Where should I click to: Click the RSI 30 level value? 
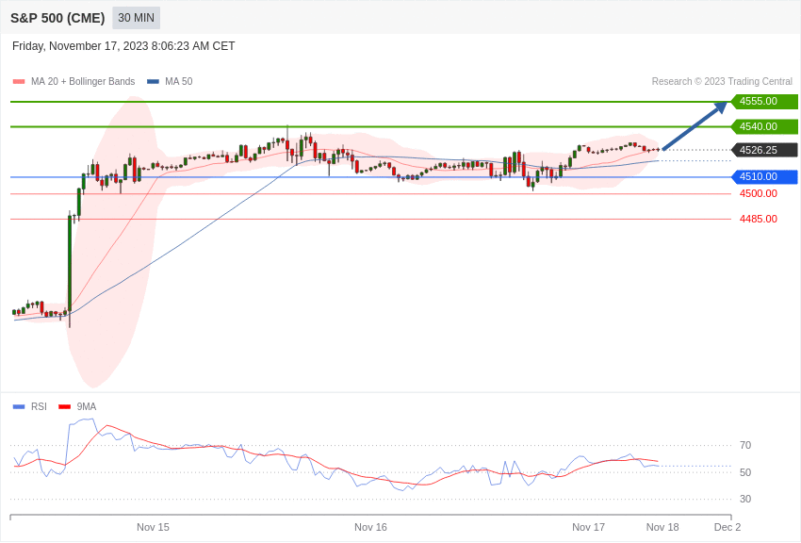(x=745, y=499)
